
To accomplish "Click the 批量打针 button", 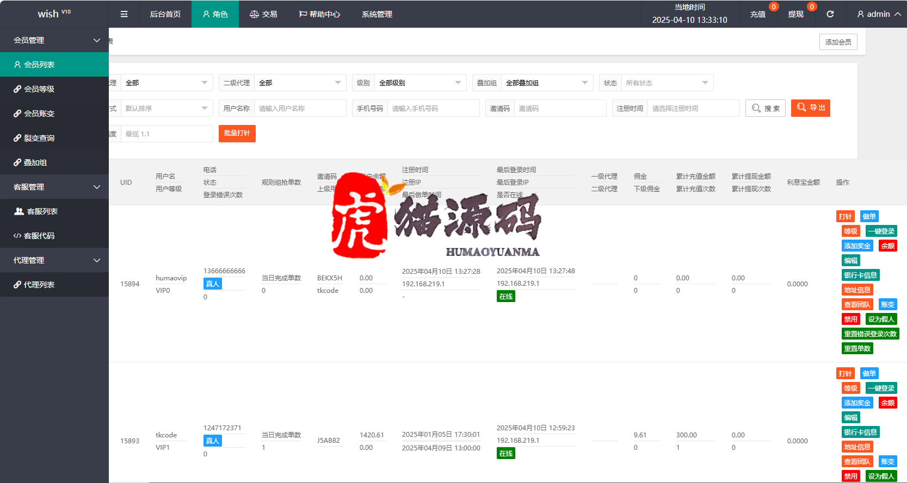I will coord(237,133).
